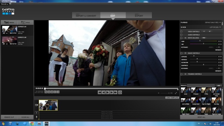Image resolution: width=224 pixels, height=126 pixels.
Task: Click the playback volume slider
Action: [165, 93]
